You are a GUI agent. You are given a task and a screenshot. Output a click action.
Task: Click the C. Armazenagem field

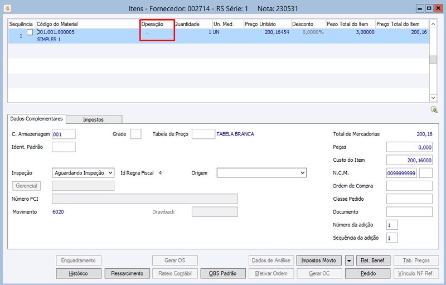pos(64,134)
